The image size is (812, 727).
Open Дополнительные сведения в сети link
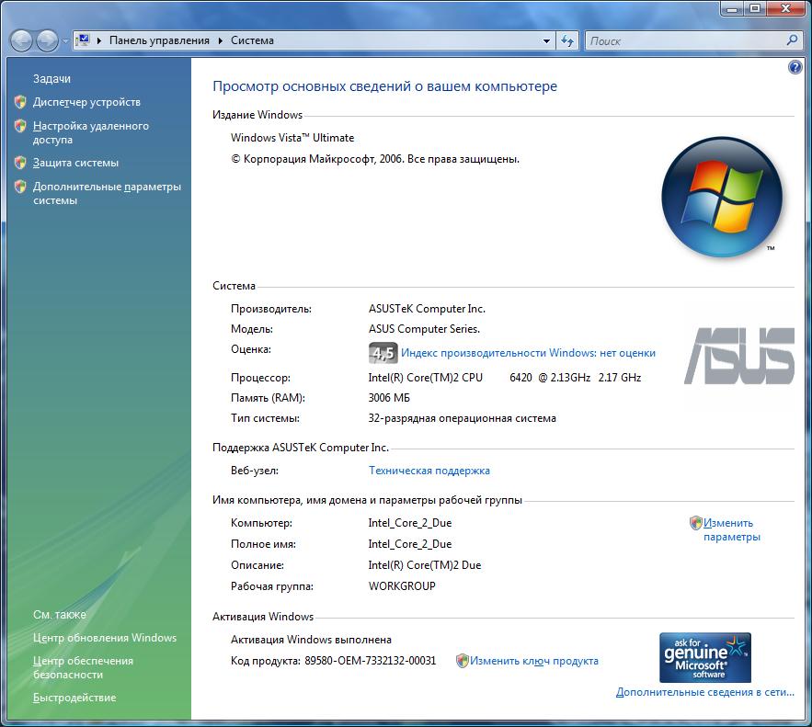pos(704,692)
